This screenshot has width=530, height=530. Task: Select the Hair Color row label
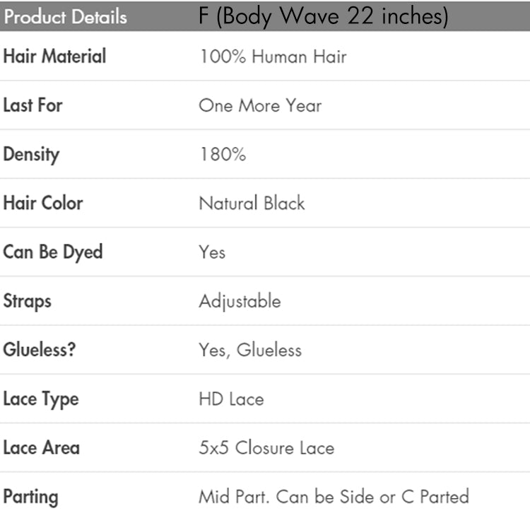coord(43,203)
